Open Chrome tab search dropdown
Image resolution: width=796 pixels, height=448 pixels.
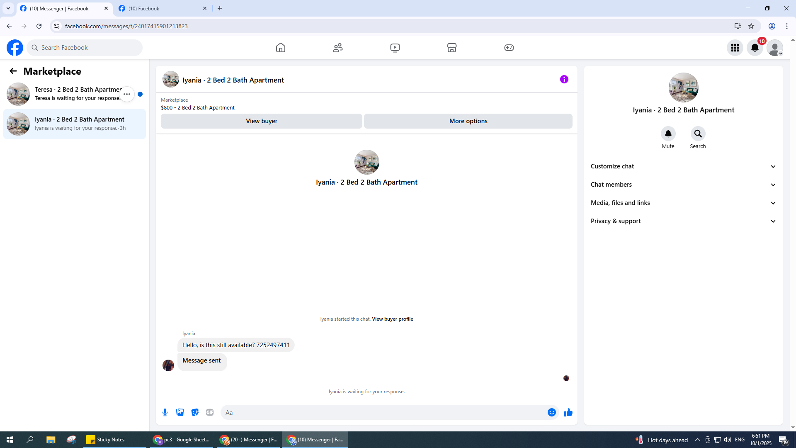pos(8,8)
